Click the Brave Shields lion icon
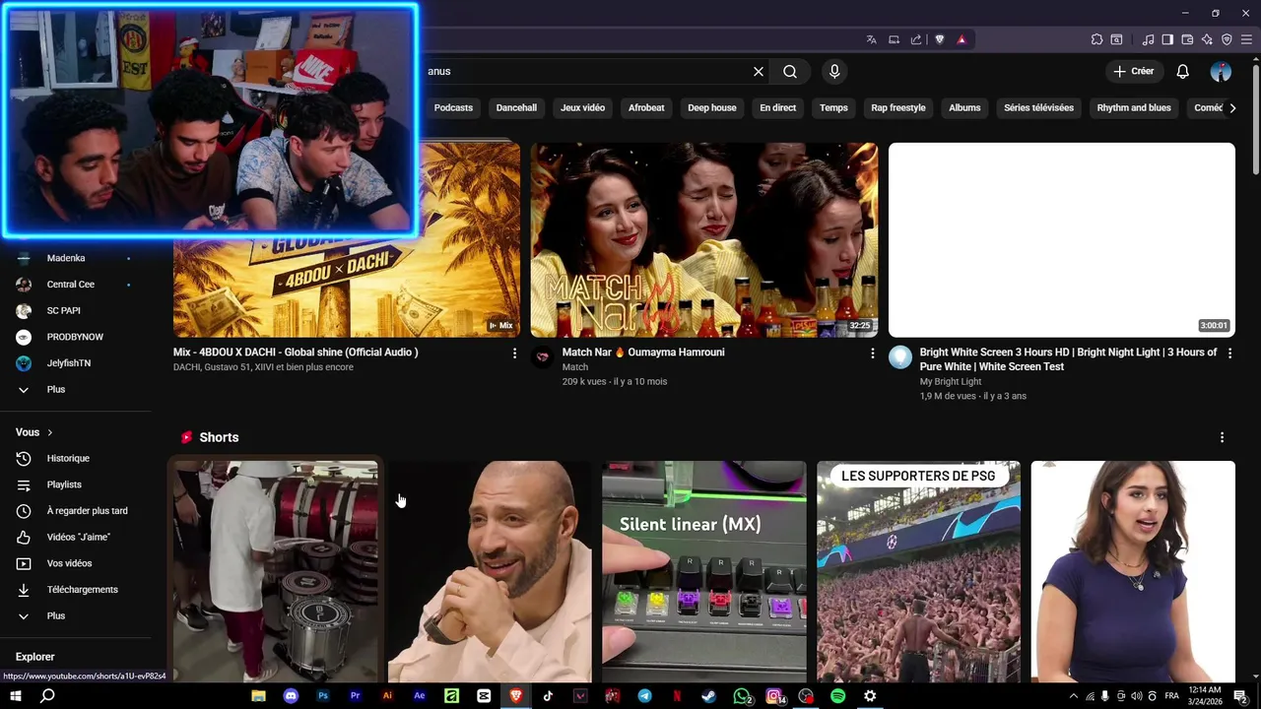1261x709 pixels. [940, 39]
